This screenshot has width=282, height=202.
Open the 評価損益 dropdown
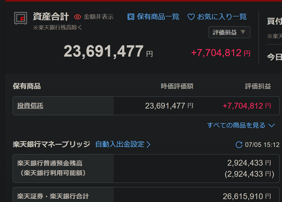[229, 32]
